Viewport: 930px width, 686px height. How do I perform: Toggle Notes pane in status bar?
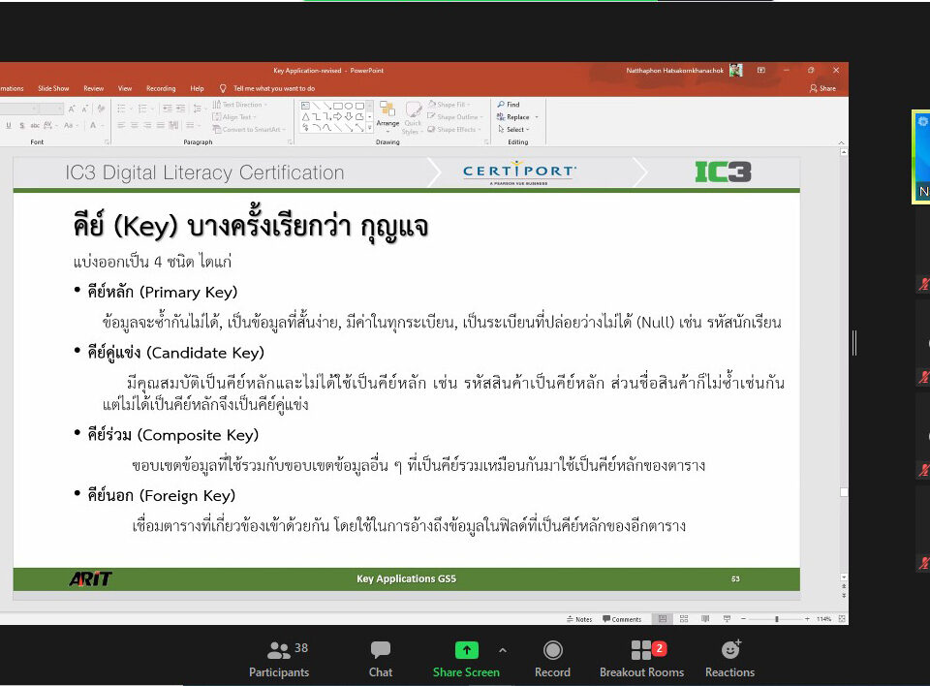(579, 619)
